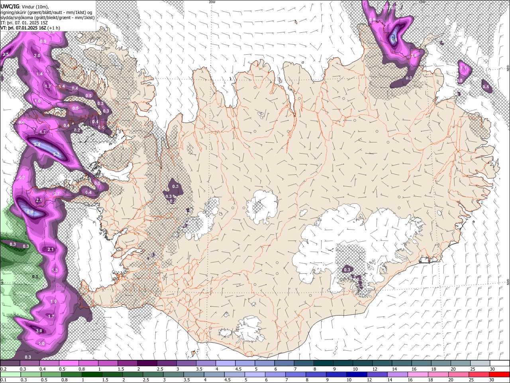Click the 2.0 value in Westfjords band

(37, 55)
